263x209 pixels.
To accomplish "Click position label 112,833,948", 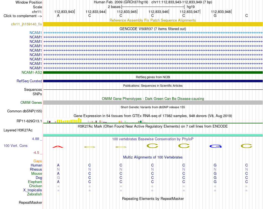I will [221, 12].
